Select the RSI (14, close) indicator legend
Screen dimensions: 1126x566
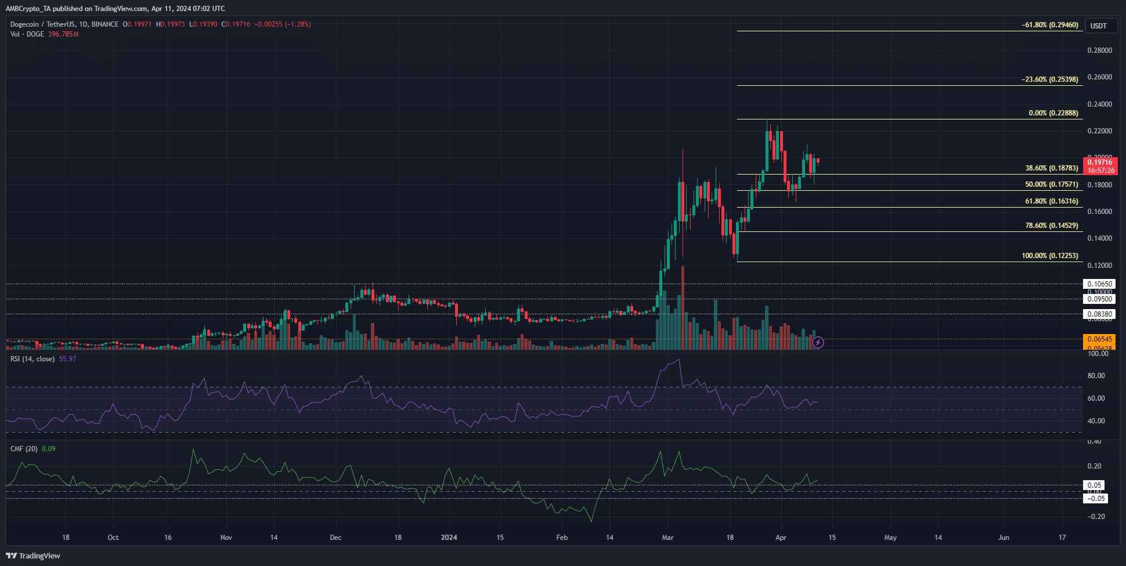pos(33,359)
